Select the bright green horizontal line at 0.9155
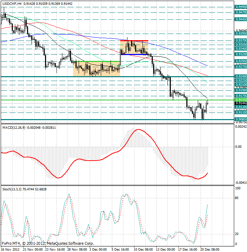Viewport: 247px width, 252px height. [x=117, y=100]
